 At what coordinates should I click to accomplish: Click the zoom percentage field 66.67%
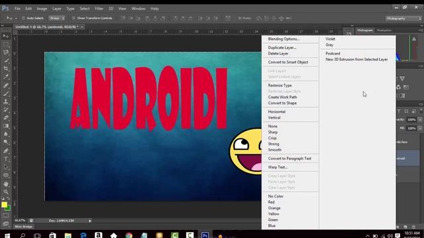point(20,221)
